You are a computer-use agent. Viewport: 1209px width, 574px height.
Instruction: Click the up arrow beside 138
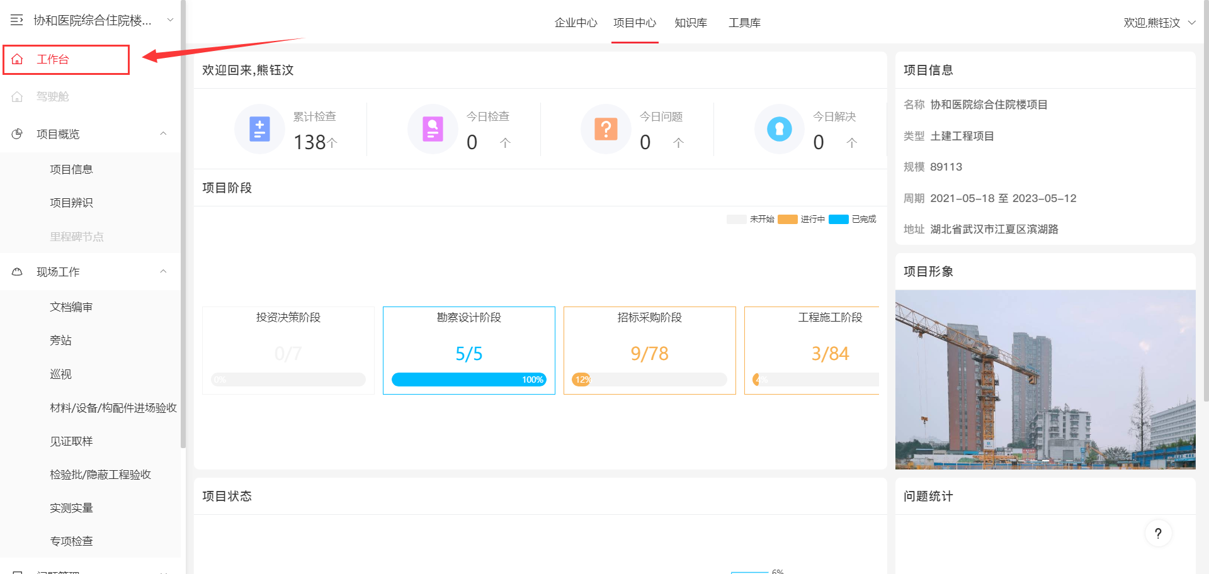(x=332, y=143)
